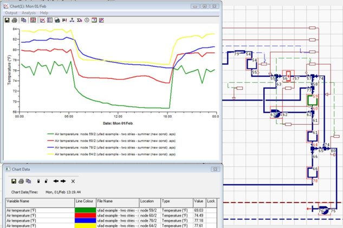This screenshot has height=228, width=343.
Task: Click the save icon in Chart Data panel
Action: 14,181
